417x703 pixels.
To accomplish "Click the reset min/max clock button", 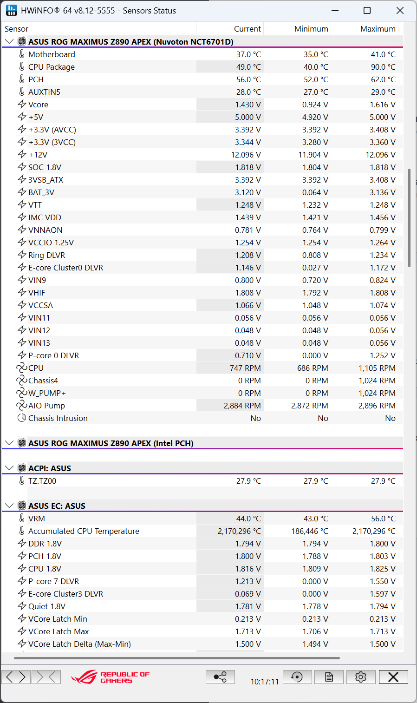I will click(x=297, y=677).
